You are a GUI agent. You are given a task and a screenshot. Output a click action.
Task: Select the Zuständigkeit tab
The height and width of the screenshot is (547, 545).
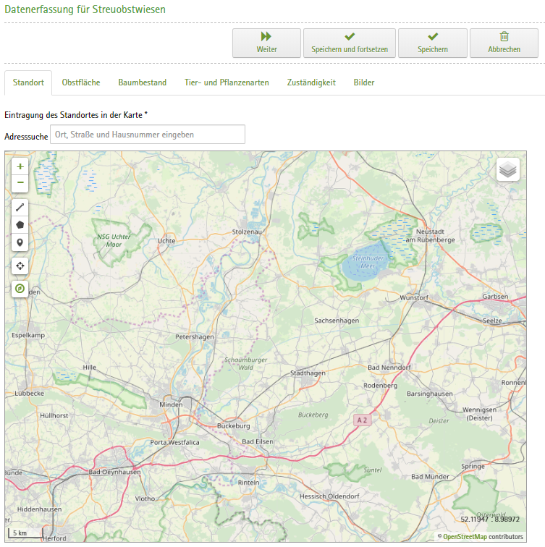tap(311, 82)
